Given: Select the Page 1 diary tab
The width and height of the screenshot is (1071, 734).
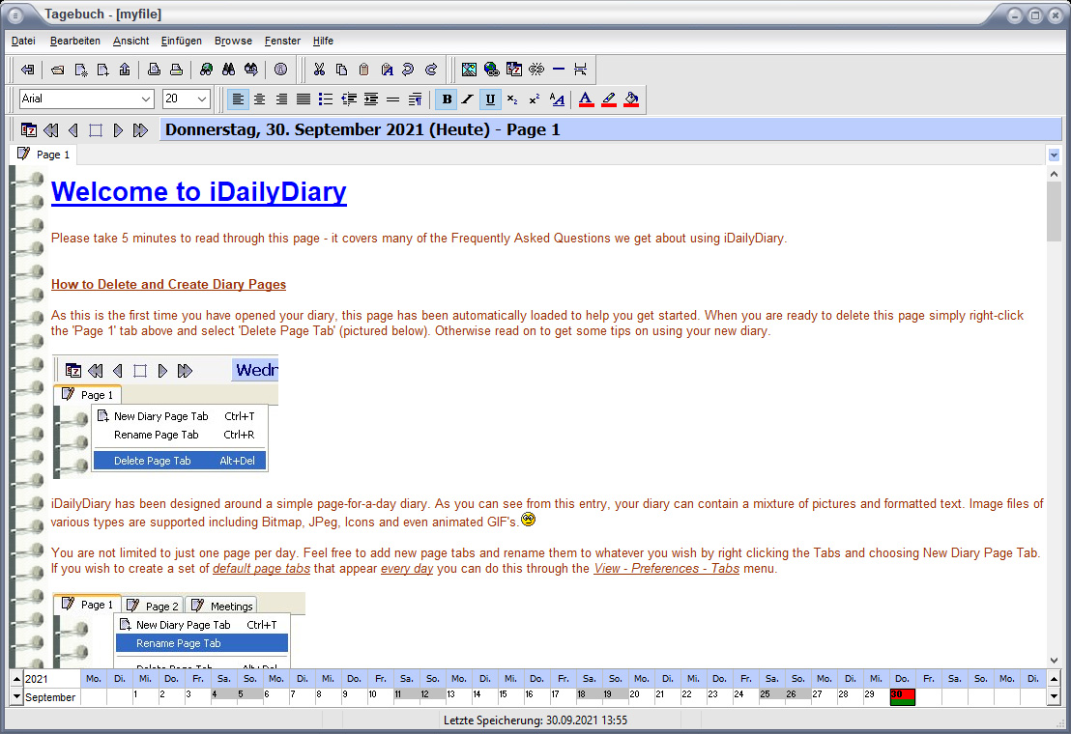Looking at the screenshot, I should tap(43, 155).
